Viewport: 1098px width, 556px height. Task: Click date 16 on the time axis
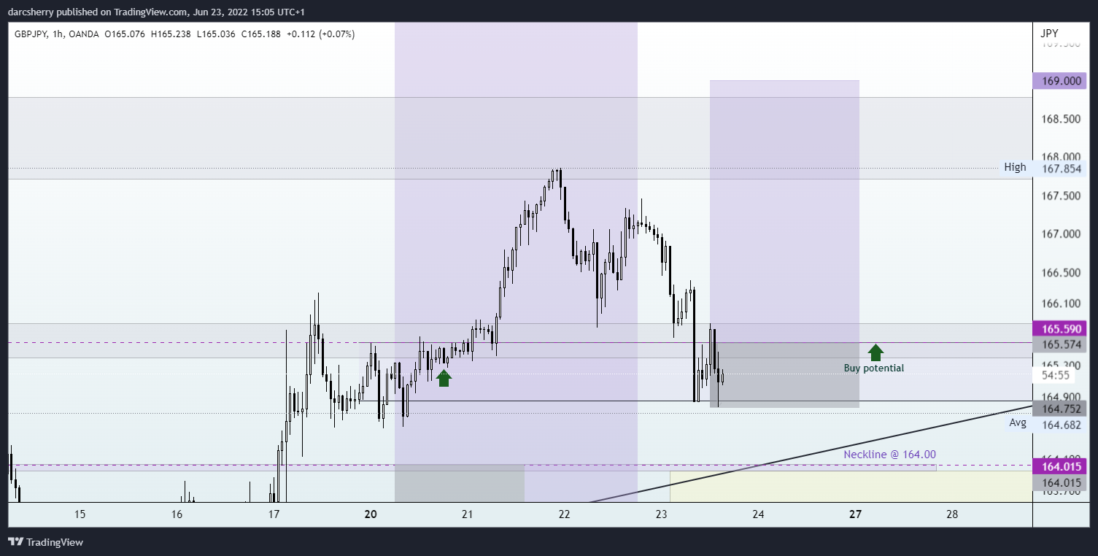coord(177,514)
